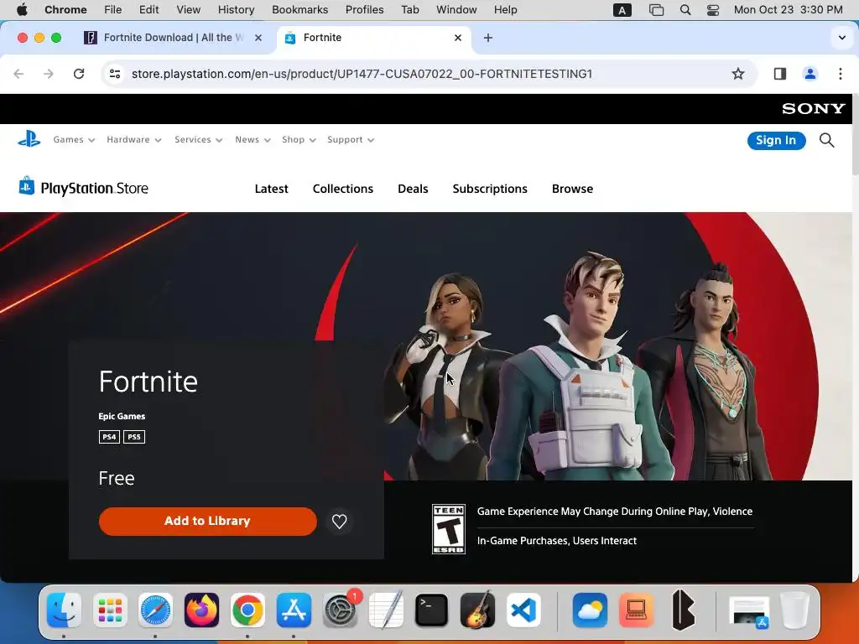Open macOS Control Center

(713, 10)
